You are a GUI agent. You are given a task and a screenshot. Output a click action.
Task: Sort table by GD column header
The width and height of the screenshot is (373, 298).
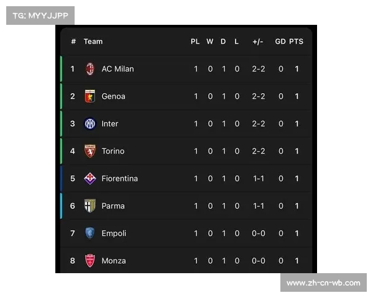tap(280, 42)
